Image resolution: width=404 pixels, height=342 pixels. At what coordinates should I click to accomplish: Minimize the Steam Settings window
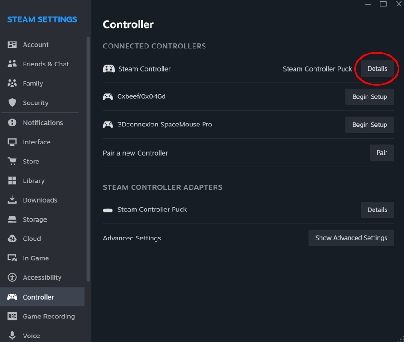[368, 4]
